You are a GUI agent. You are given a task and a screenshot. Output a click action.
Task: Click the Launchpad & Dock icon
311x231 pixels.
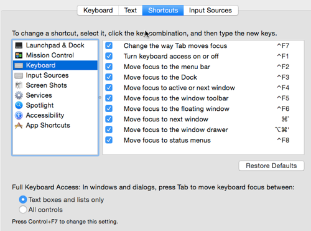coord(19,45)
